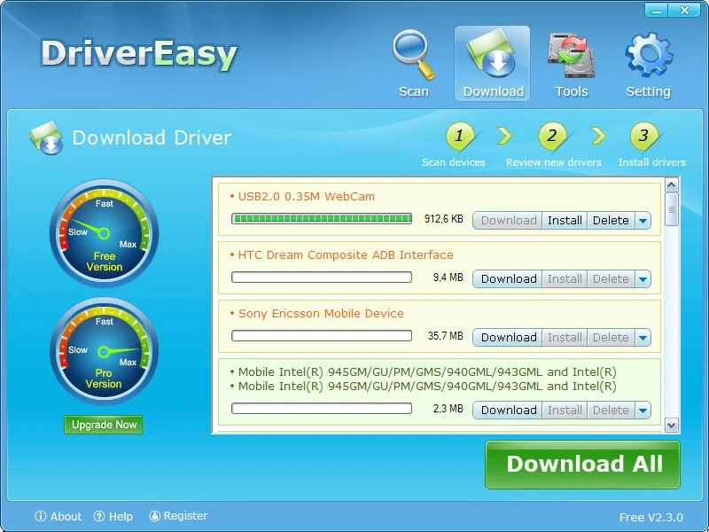The height and width of the screenshot is (532, 709).
Task: Open the Tools hard drive icon
Action: coord(571,56)
